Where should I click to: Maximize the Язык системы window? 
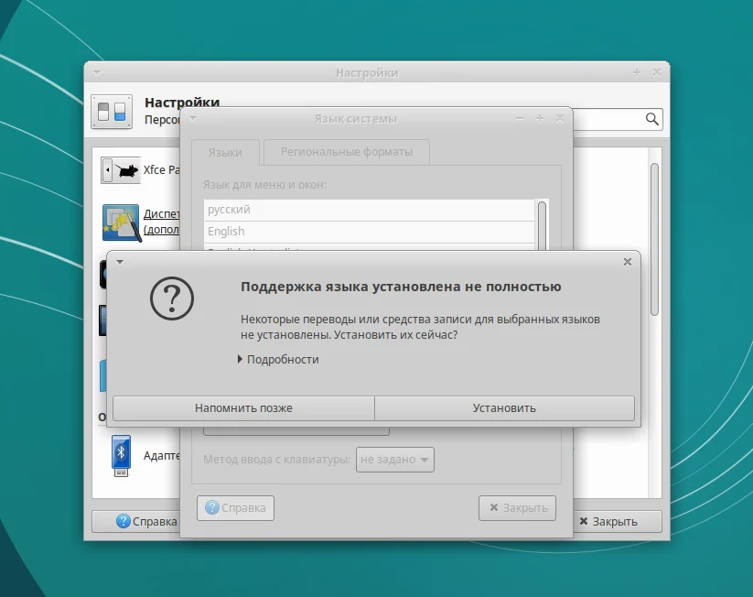[540, 118]
